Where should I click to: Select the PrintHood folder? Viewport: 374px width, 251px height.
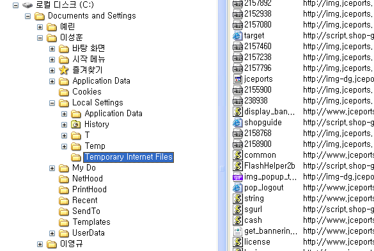pyautogui.click(x=90, y=190)
